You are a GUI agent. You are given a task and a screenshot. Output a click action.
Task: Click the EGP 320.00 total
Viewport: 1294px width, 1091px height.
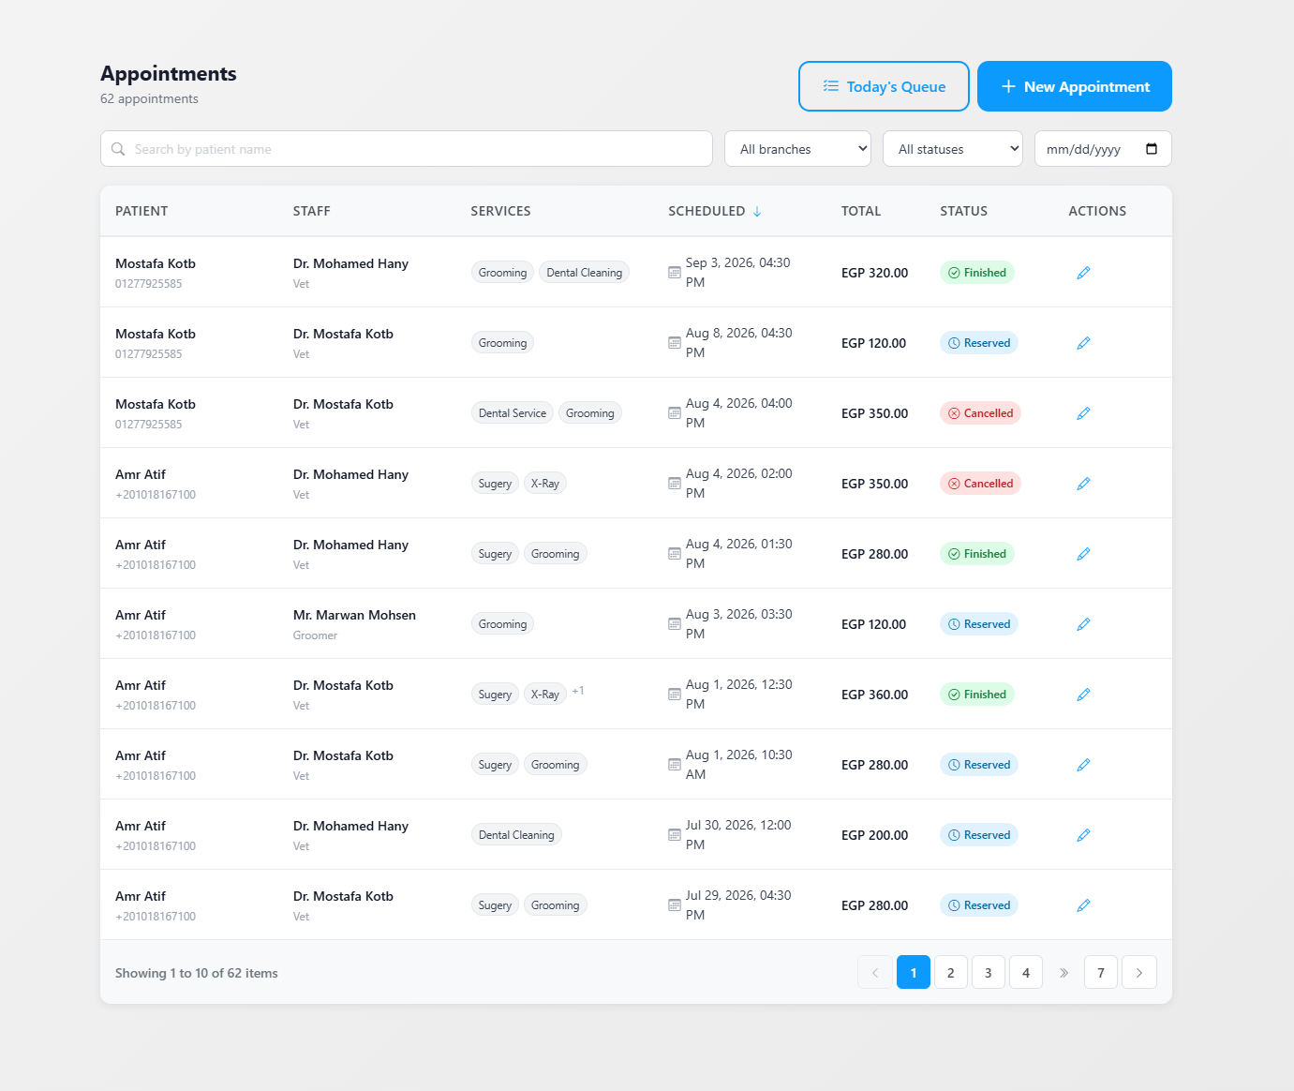coord(874,273)
